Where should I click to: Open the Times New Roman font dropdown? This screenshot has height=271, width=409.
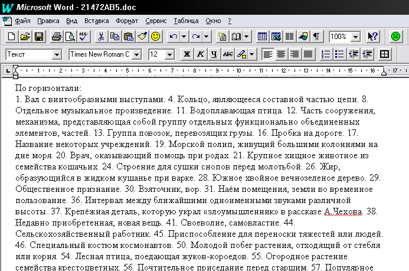point(136,55)
